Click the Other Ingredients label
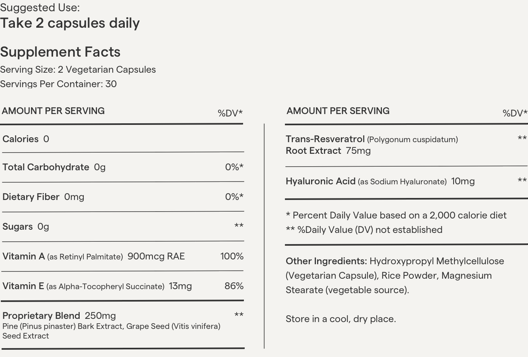528x357 pixels. click(x=326, y=261)
